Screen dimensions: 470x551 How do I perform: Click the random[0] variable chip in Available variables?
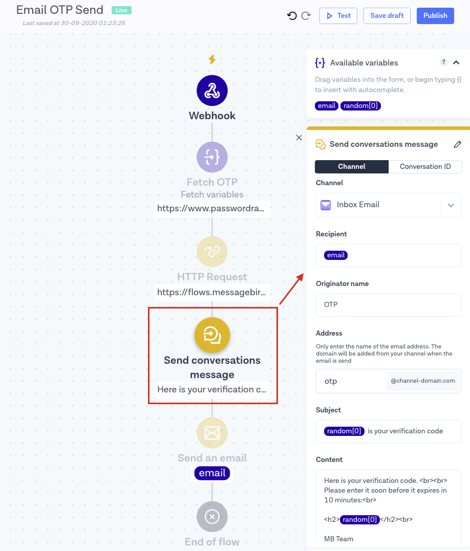point(361,106)
